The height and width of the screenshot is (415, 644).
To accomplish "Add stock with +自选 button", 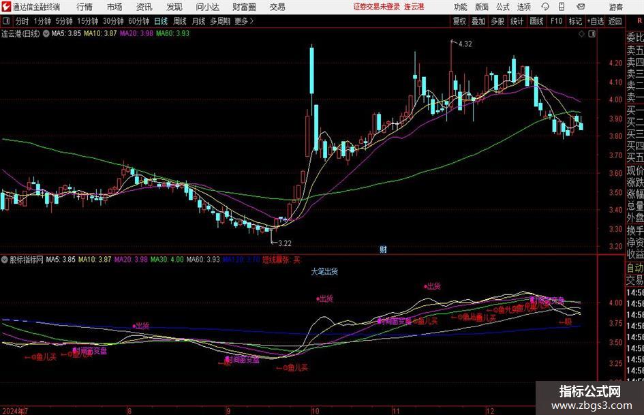I will pyautogui.click(x=596, y=21).
